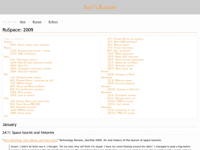
Task: Open '27/3: ISS symmetrical' entry
Action: (x=23, y=54)
